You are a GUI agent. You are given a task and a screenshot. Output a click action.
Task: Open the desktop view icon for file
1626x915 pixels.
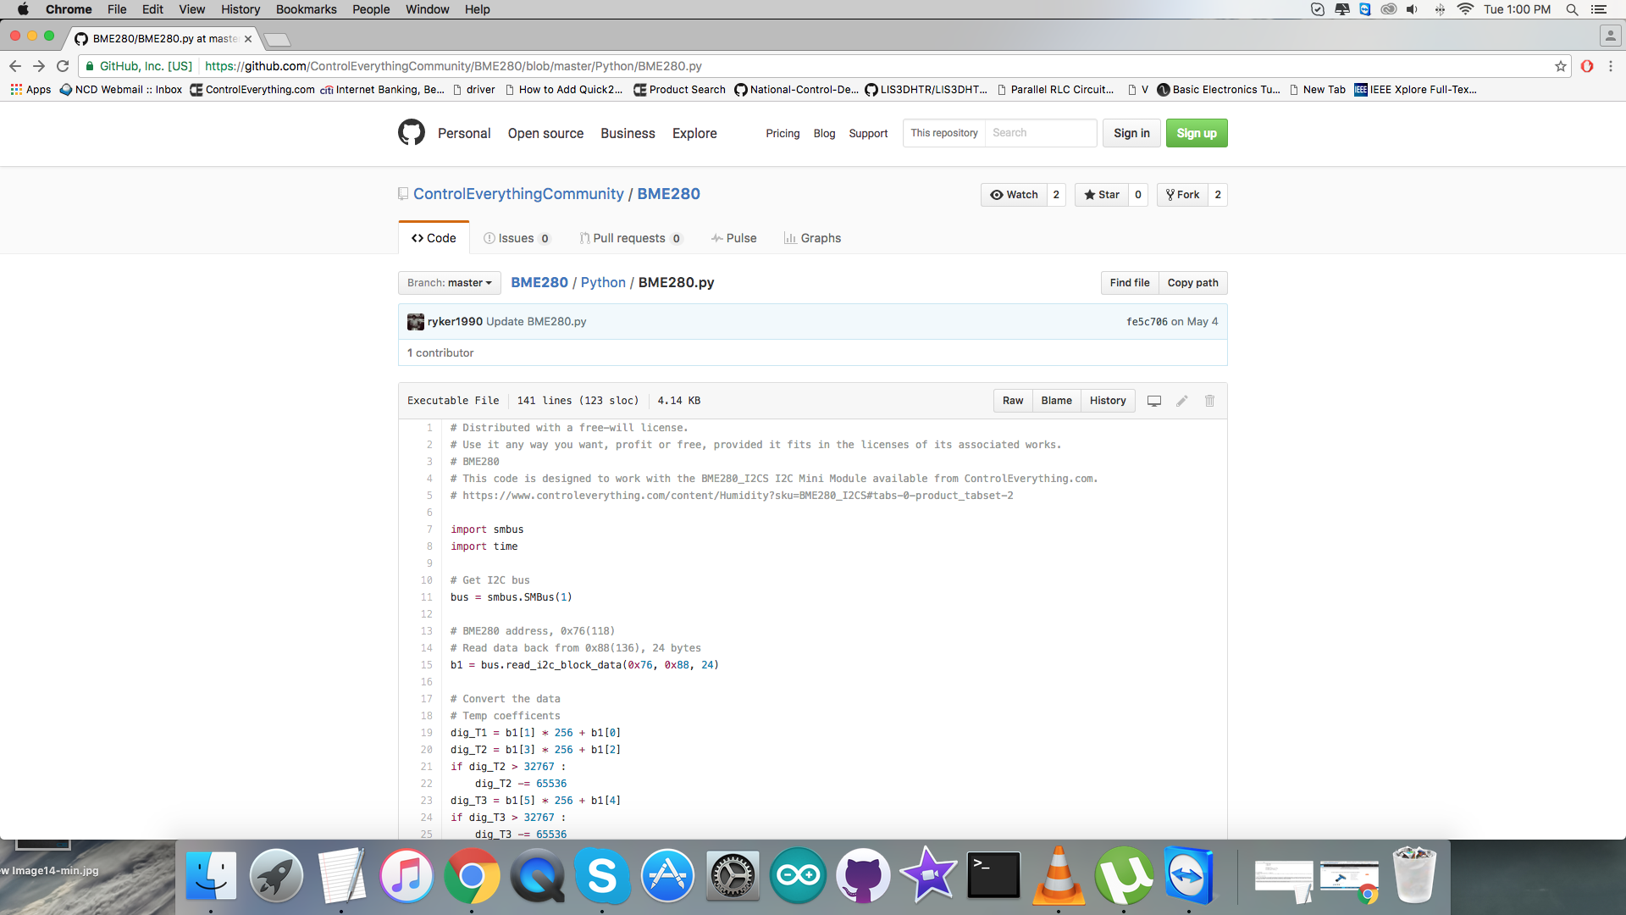1153,400
